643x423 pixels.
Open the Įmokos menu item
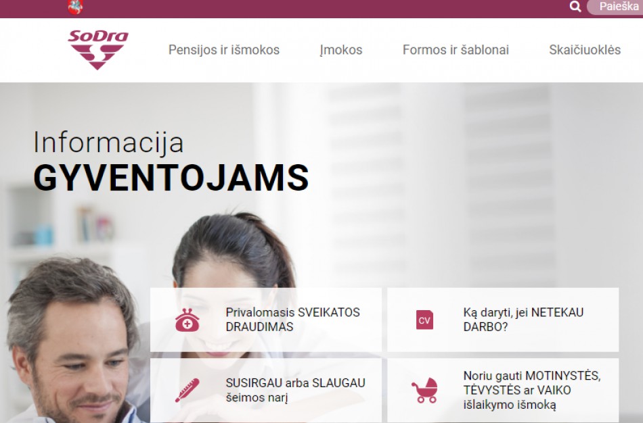tap(341, 50)
